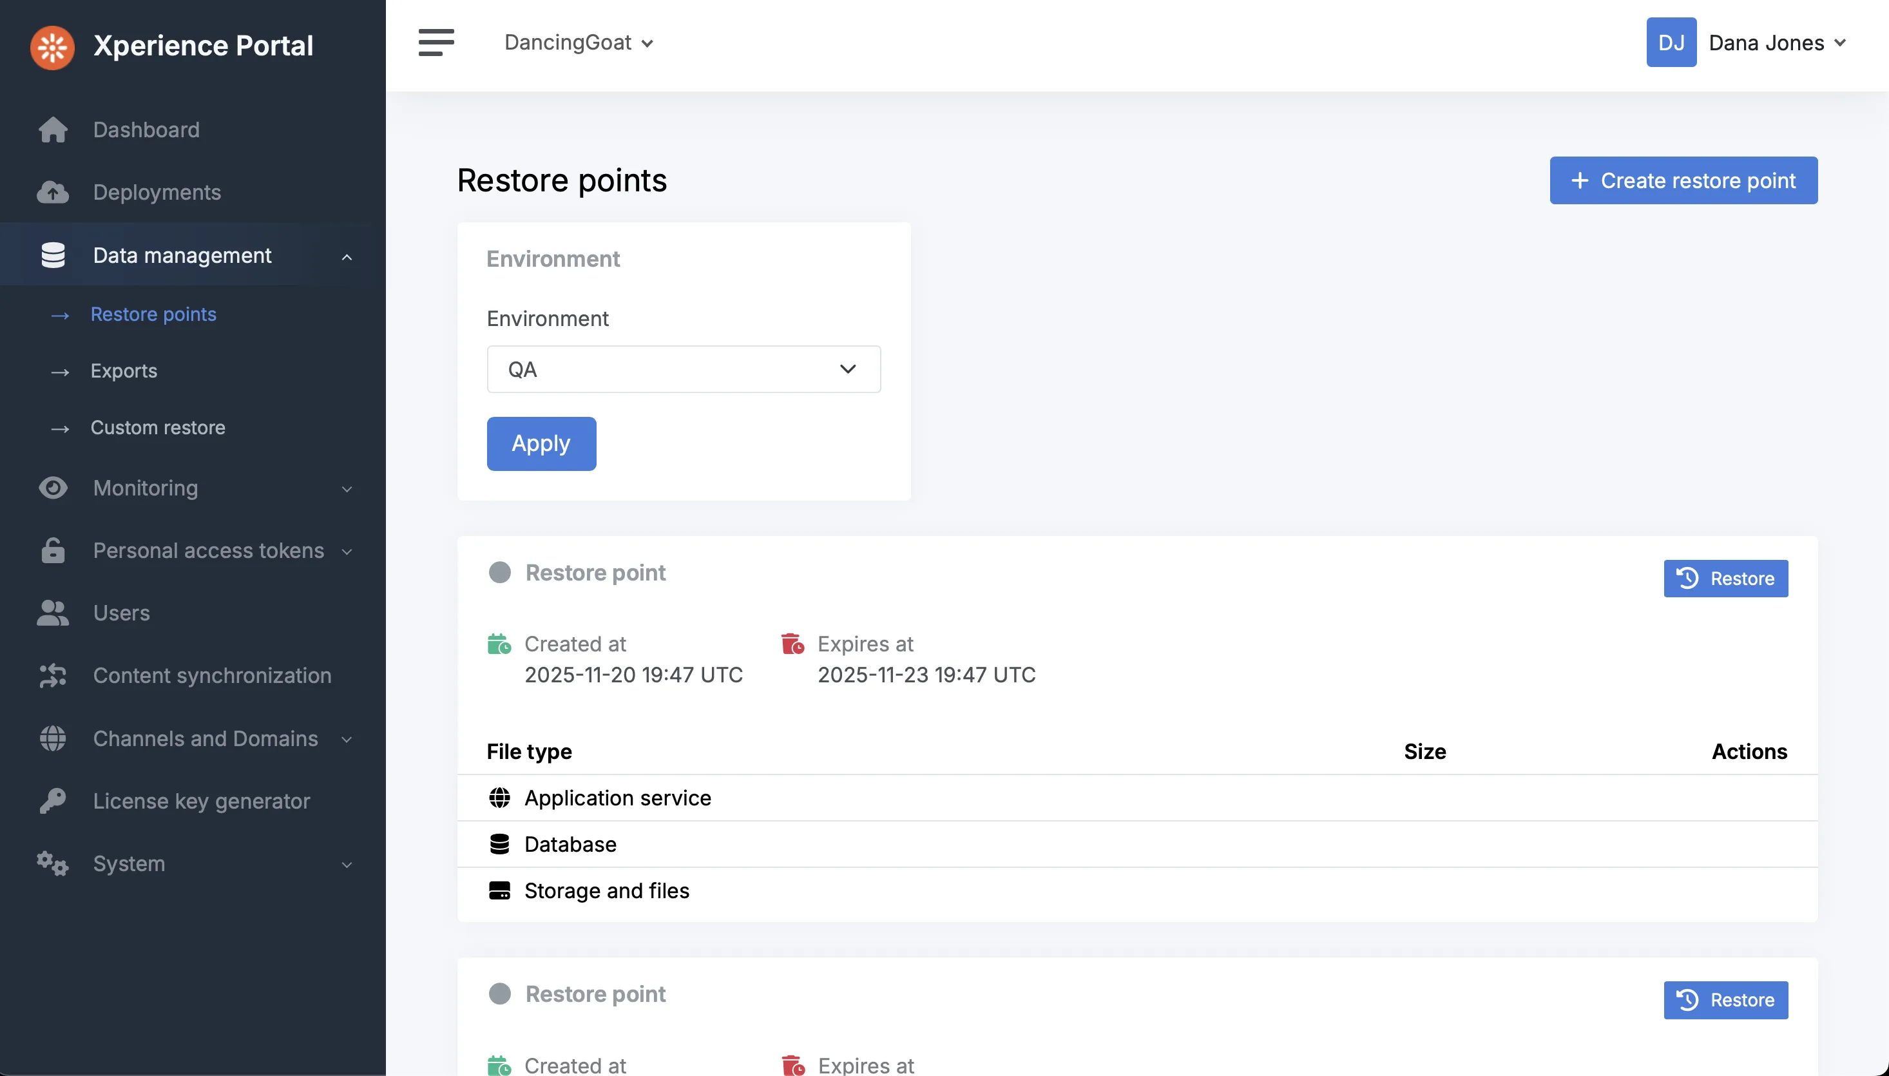Click the License key generator key icon
The width and height of the screenshot is (1889, 1076).
click(x=52, y=801)
